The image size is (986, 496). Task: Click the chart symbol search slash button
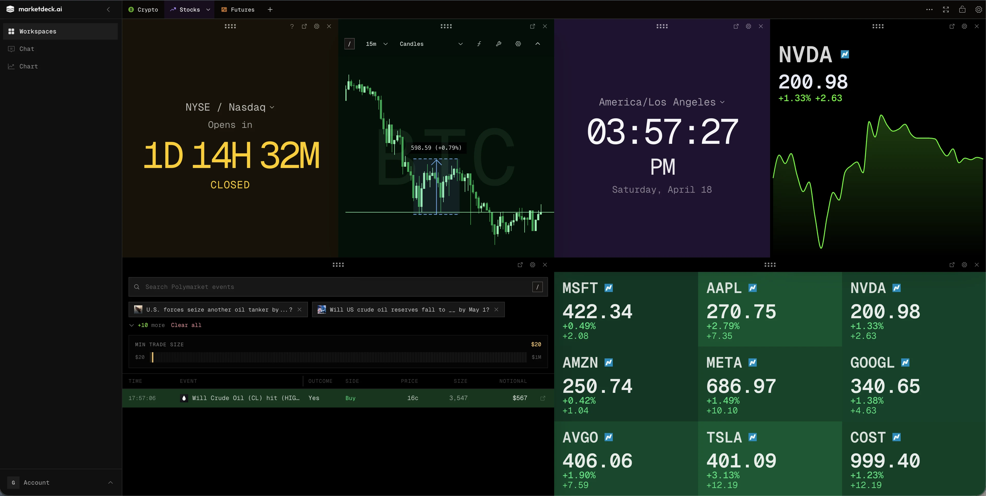[350, 44]
